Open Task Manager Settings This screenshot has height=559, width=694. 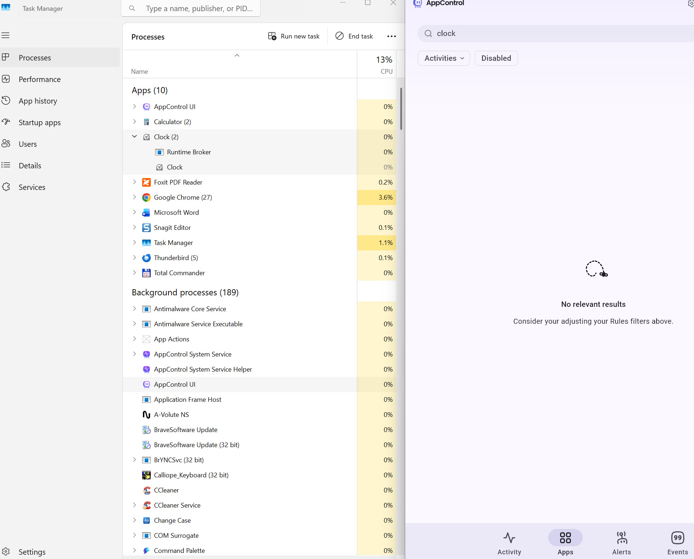32,552
